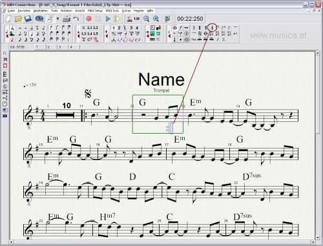Open the Extras menu
Screen dimensions: 323x246
pyautogui.click(x=127, y=10)
